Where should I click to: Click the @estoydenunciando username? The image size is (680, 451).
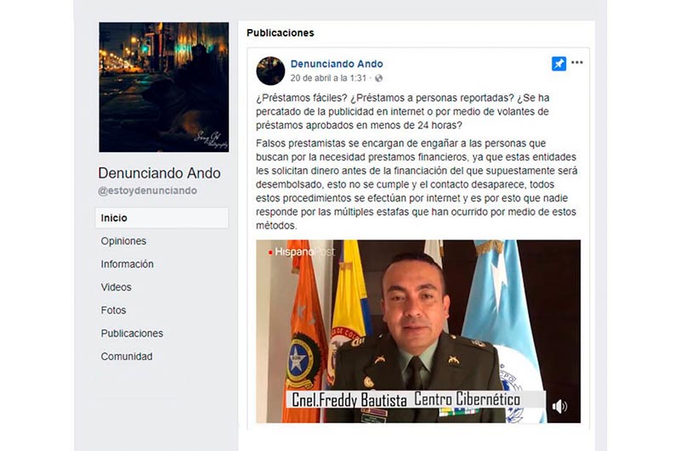click(x=147, y=190)
